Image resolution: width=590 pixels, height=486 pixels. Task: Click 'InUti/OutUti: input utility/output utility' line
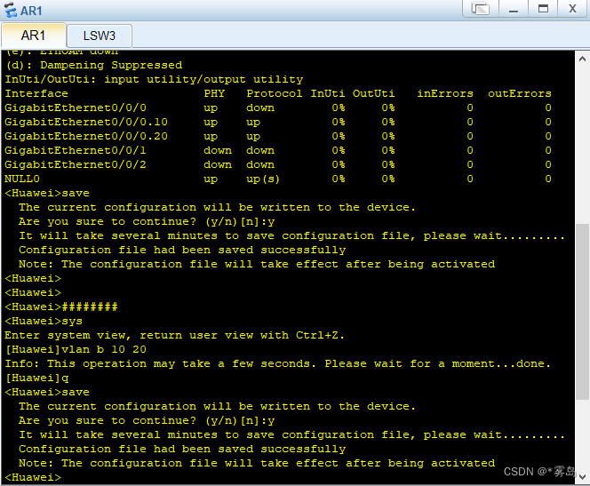[x=154, y=79]
